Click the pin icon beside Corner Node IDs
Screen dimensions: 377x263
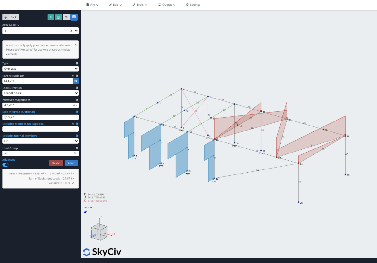(73, 76)
